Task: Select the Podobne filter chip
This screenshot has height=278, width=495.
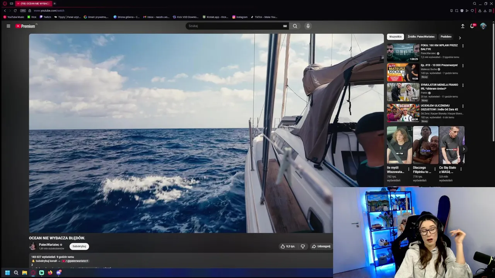Action: (x=446, y=37)
